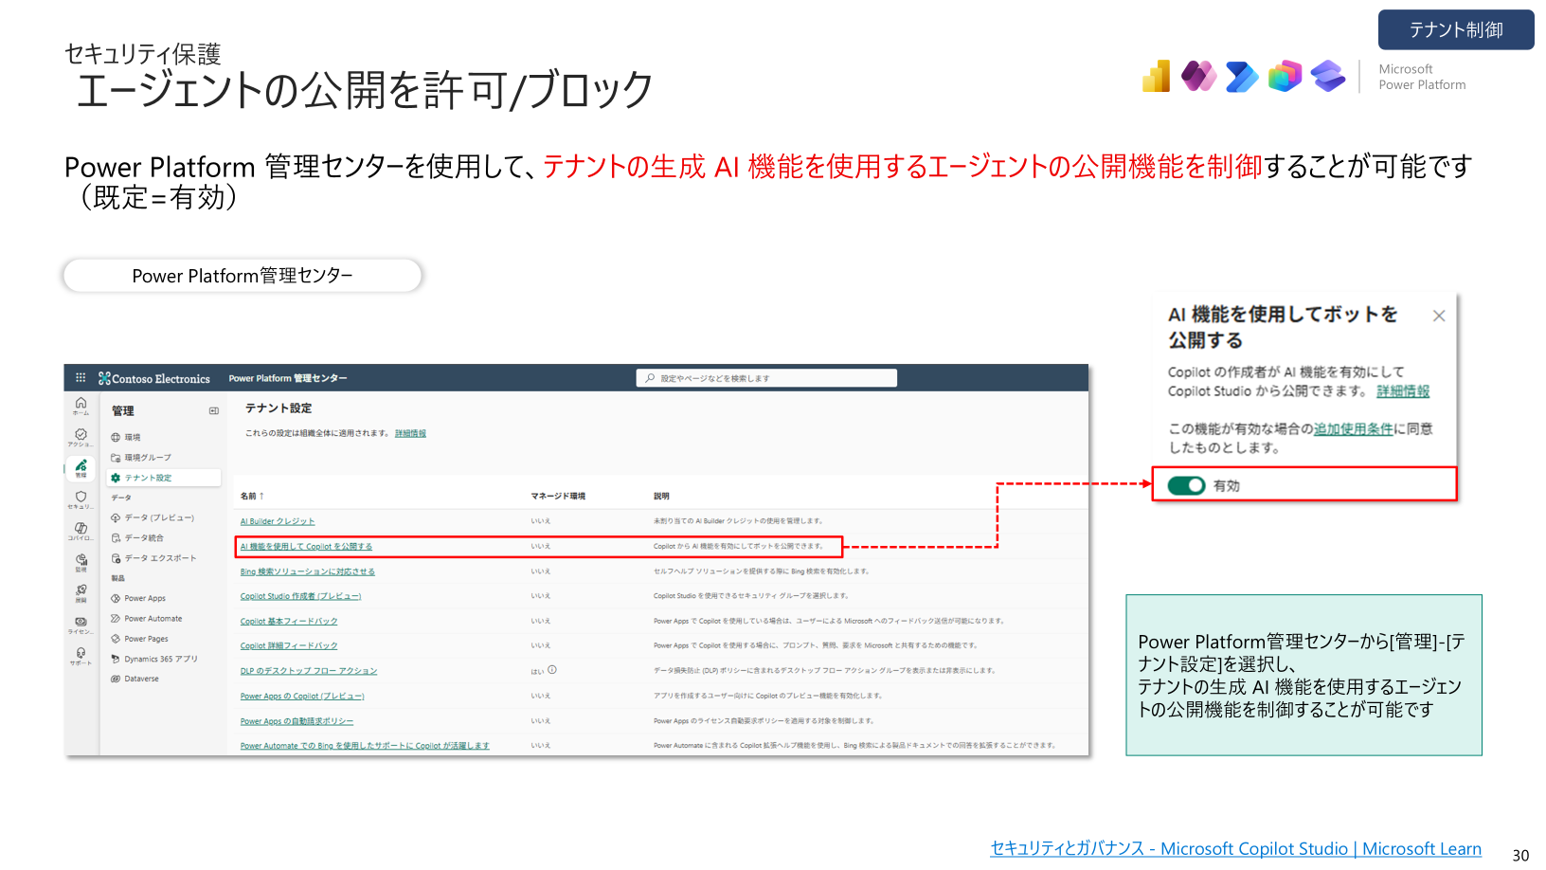Screen dimensions: 1546x870
Task: Select テナント設定 in the navigation pane
Action: point(163,478)
